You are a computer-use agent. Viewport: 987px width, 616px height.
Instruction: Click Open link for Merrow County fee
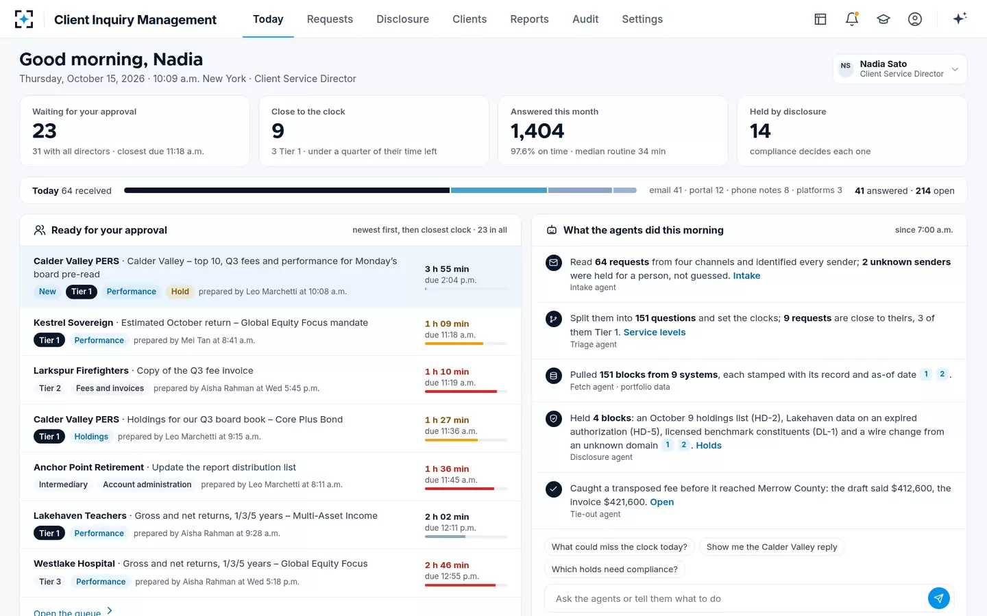[661, 502]
